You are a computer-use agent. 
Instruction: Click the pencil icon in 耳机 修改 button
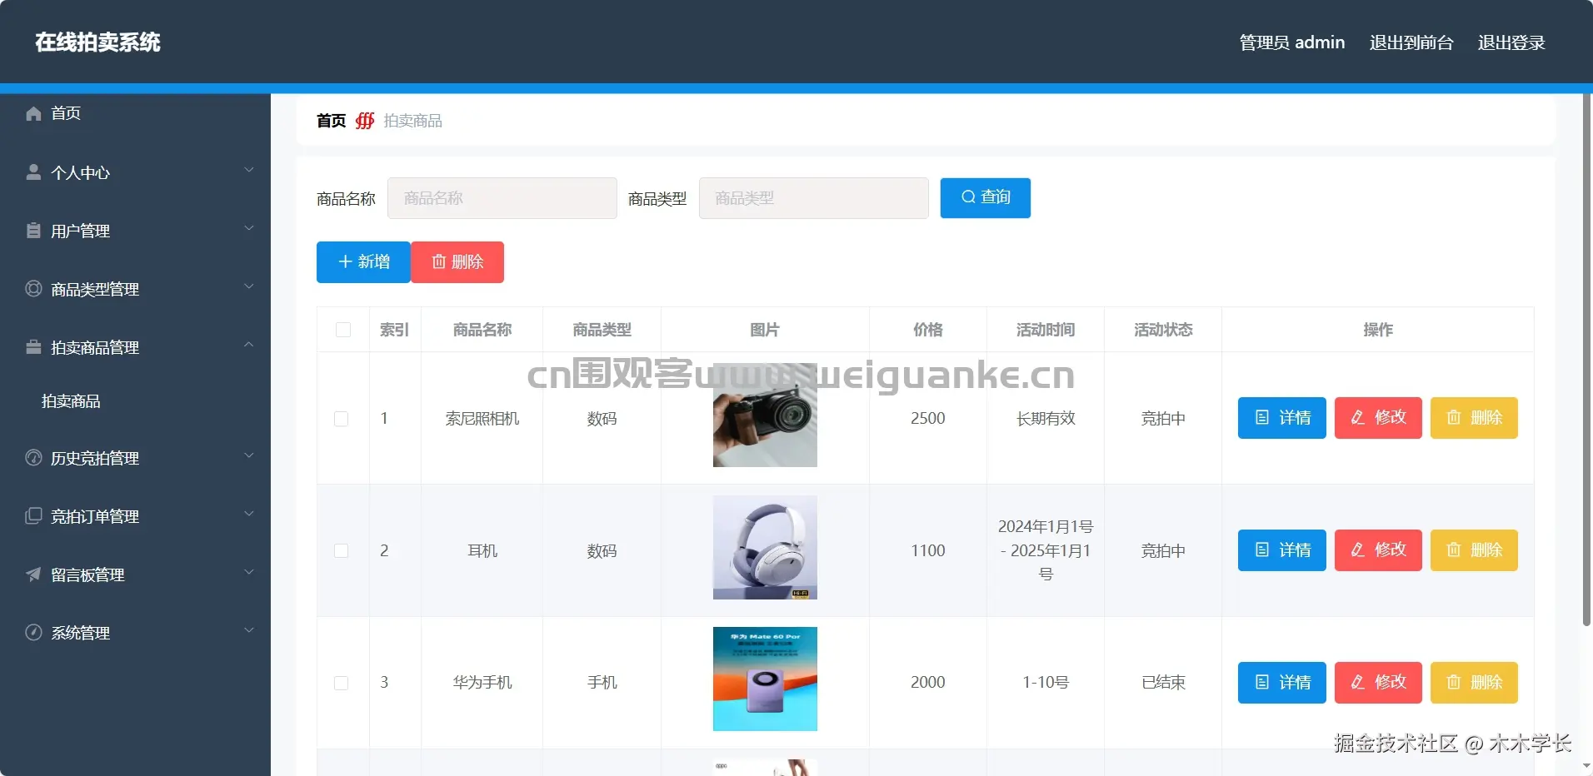(x=1358, y=550)
